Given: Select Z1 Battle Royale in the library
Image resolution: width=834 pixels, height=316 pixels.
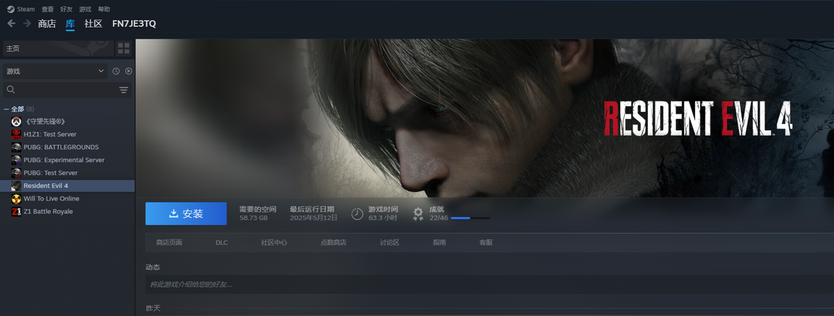Looking at the screenshot, I should (48, 211).
